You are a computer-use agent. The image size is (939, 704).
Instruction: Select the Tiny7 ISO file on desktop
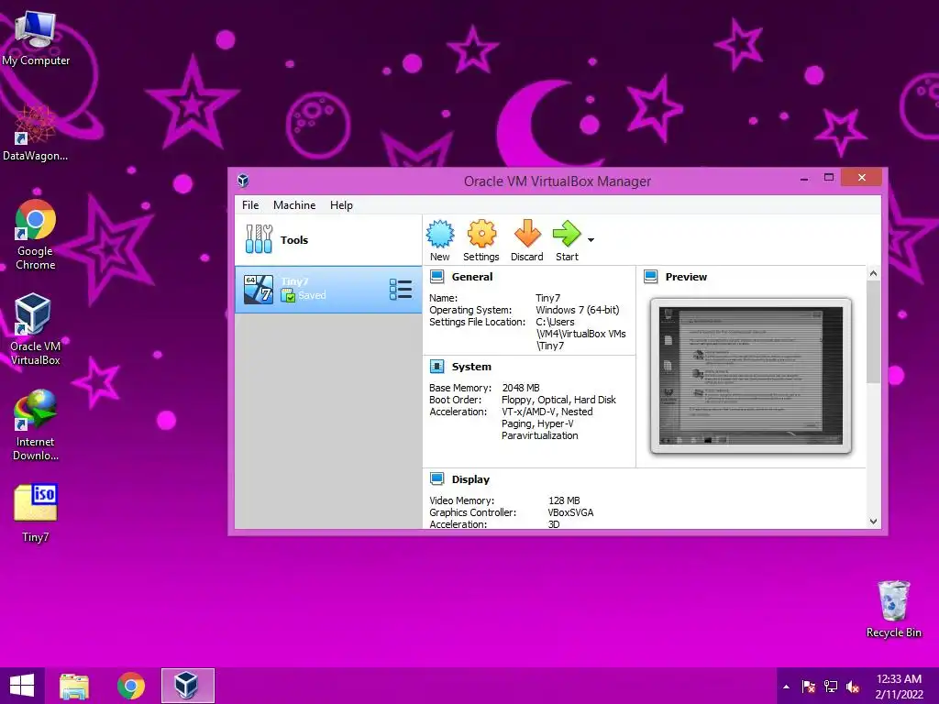(36, 512)
